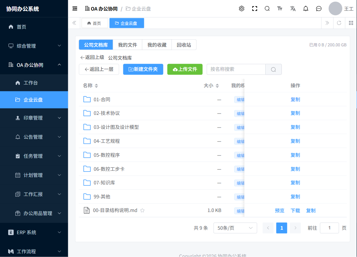357x257 pixels.
Task: Enter fullscreen mode via header icon
Action: pyautogui.click(x=255, y=9)
